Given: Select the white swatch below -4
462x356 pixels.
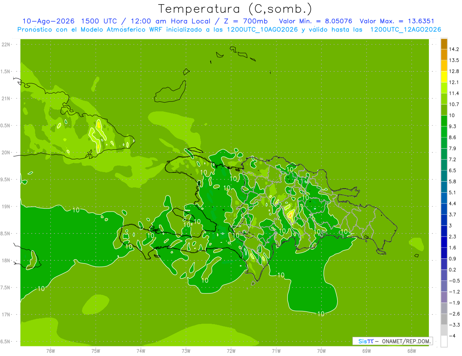Looking at the screenshot, I should [444, 341].
